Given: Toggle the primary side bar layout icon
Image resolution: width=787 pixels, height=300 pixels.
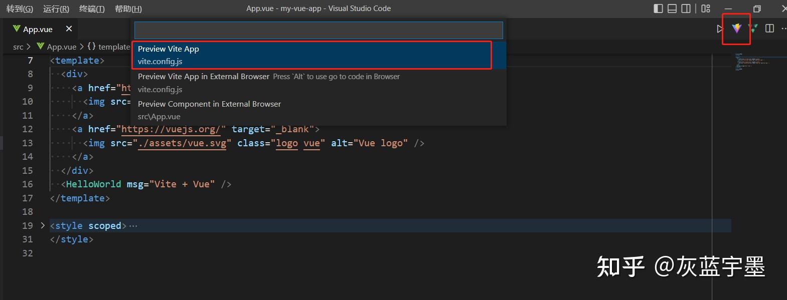Looking at the screenshot, I should [659, 9].
